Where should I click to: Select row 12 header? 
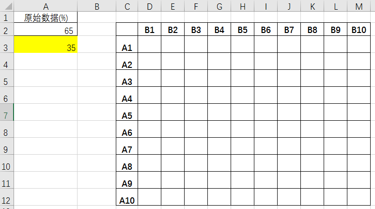tap(7, 197)
